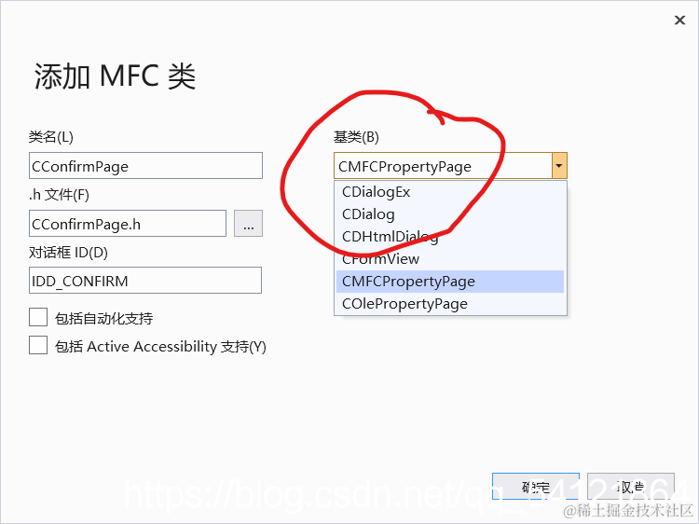This screenshot has width=699, height=524.
Task: Click the Active Accessibility 支持 label
Action: [x=160, y=346]
